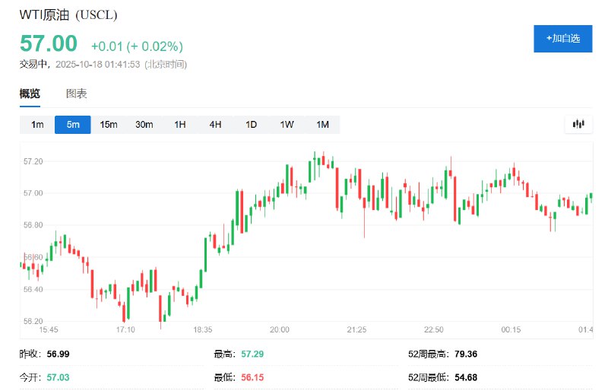
Task: Click the 57.20 price axis label
Action: tap(33, 161)
